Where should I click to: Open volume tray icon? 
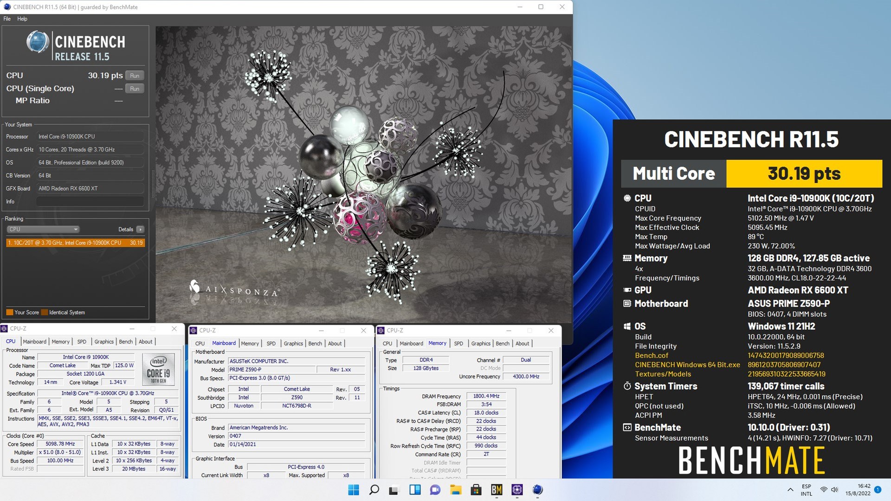[834, 490]
